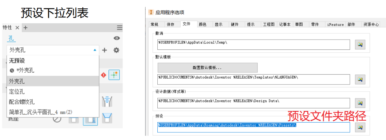The width and height of the screenshot is (386, 140).
Task: Select the highlighted 外壳孔 preset
Action: coord(53,81)
